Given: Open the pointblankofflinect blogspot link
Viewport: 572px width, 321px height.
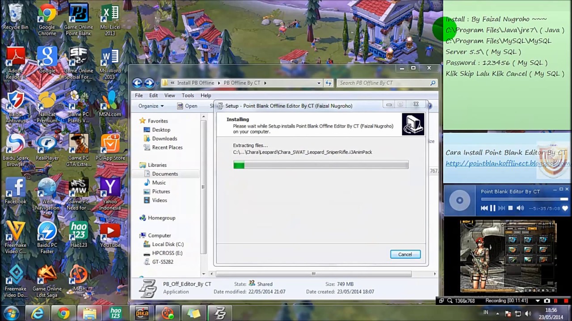Looking at the screenshot, I should [x=508, y=163].
